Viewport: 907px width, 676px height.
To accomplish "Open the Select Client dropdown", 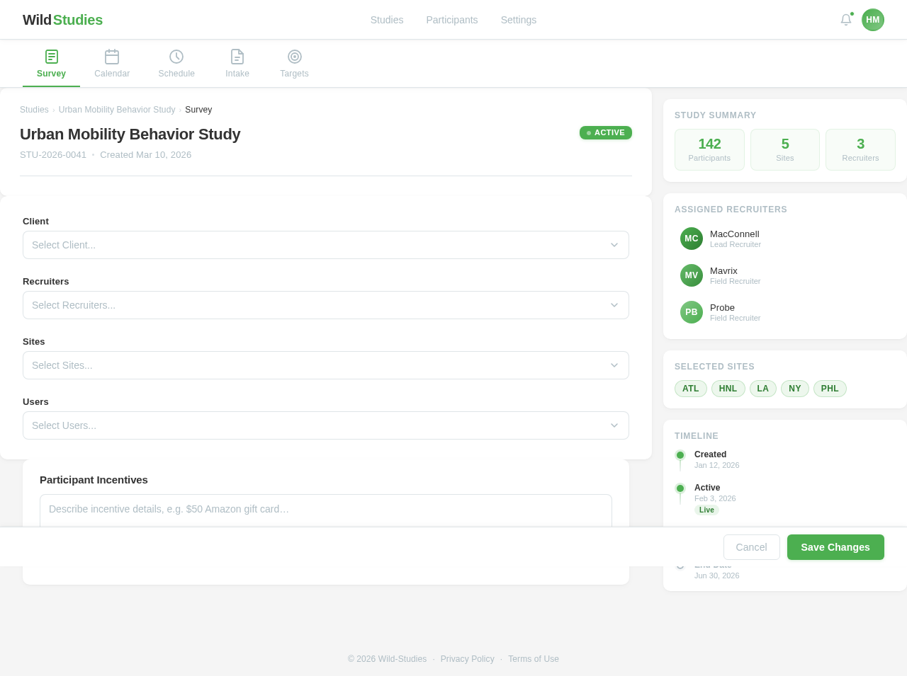I will point(325,245).
